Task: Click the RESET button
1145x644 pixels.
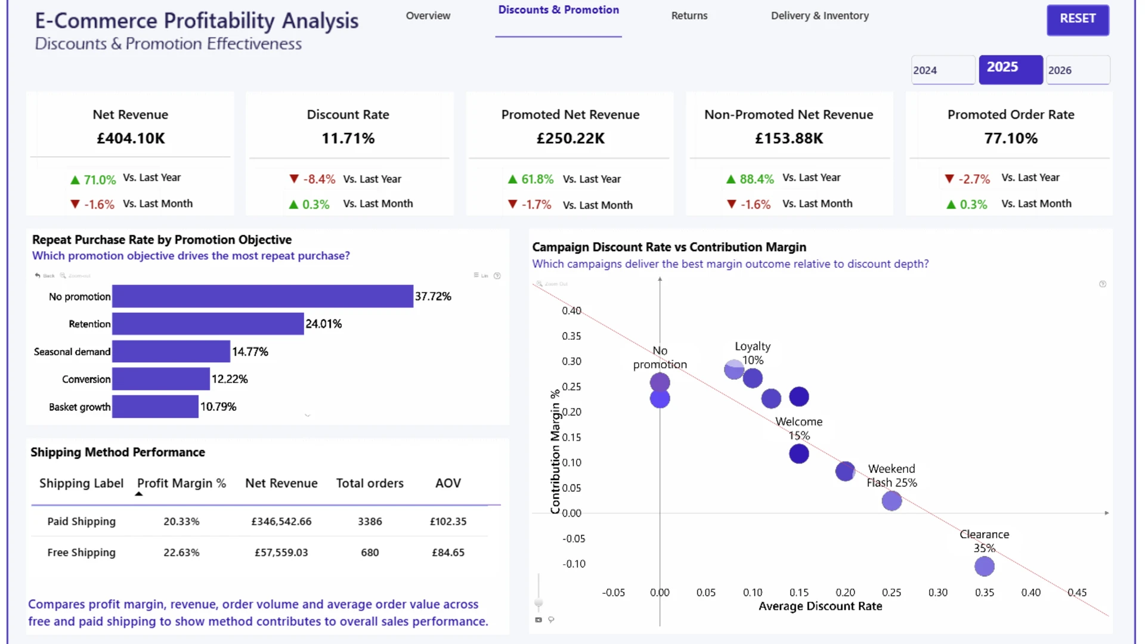Action: pyautogui.click(x=1078, y=19)
